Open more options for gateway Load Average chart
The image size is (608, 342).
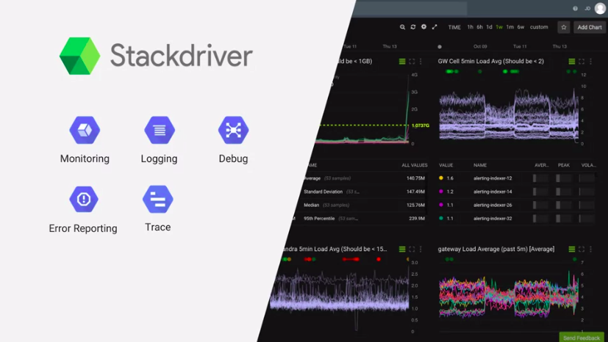point(590,249)
